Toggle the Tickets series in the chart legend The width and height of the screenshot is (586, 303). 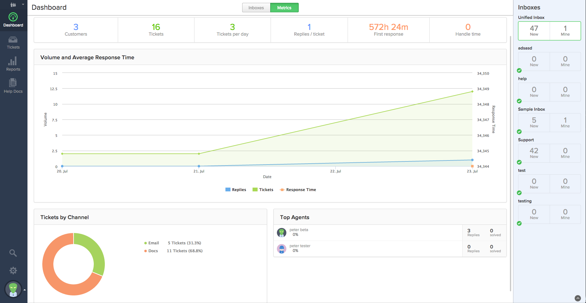click(263, 189)
